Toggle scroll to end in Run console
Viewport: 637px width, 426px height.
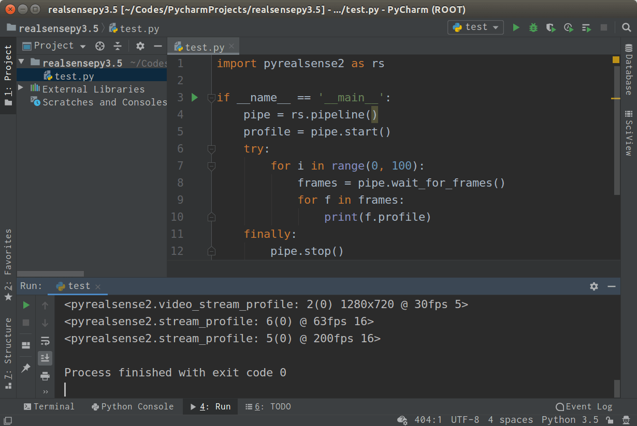click(x=45, y=358)
